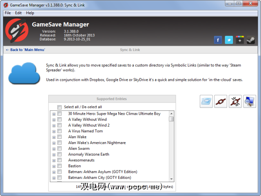Check the Batman: Arkham City checkbox

[60, 178]
